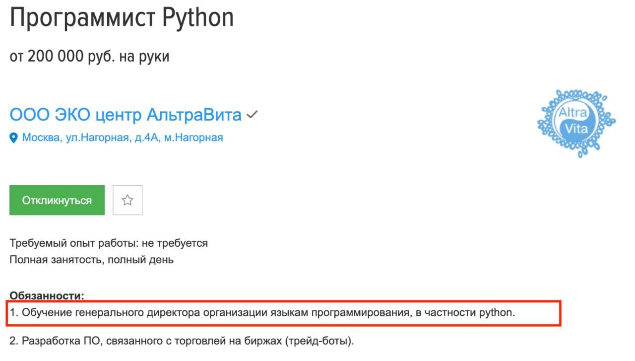The height and width of the screenshot is (361, 635).
Task: Click the м.Нагорная metro part of the address
Action: click(193, 138)
